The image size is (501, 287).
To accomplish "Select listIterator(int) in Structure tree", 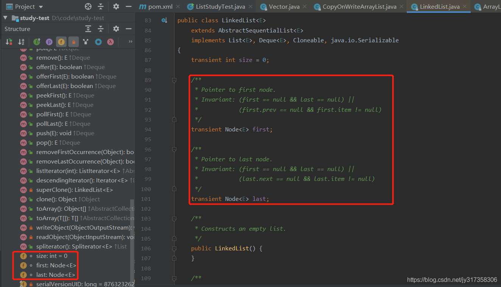I will [77, 171].
